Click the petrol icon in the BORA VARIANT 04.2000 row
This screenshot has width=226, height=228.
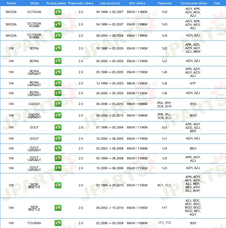(x=58, y=93)
